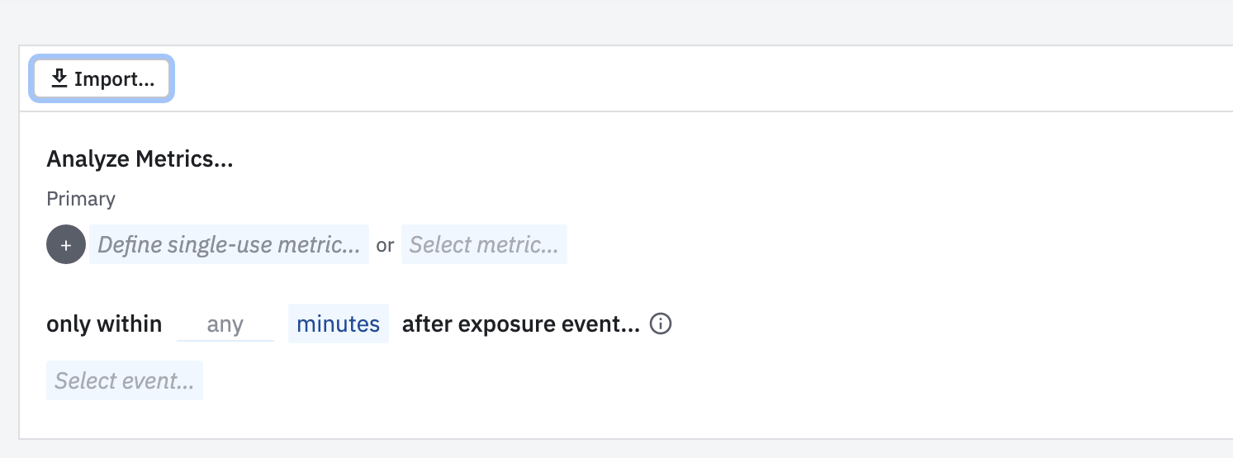Select the dark circular add-metric icon
Image resolution: width=1233 pixels, height=458 pixels.
click(66, 244)
